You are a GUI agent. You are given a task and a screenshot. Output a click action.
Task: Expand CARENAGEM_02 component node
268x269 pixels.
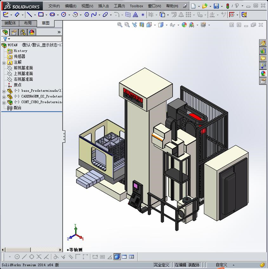pyautogui.click(x=4, y=97)
